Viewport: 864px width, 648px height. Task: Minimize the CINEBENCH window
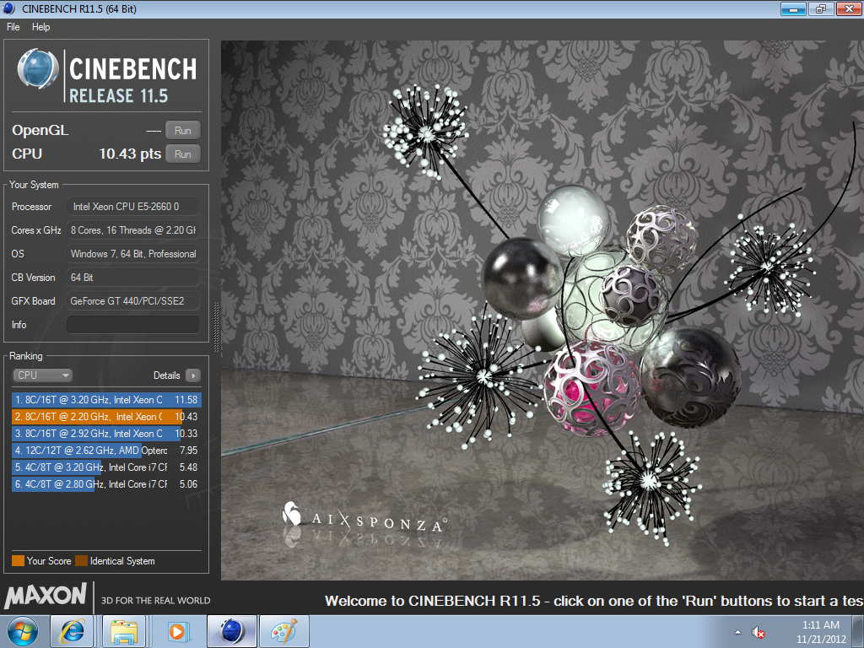pyautogui.click(x=793, y=8)
